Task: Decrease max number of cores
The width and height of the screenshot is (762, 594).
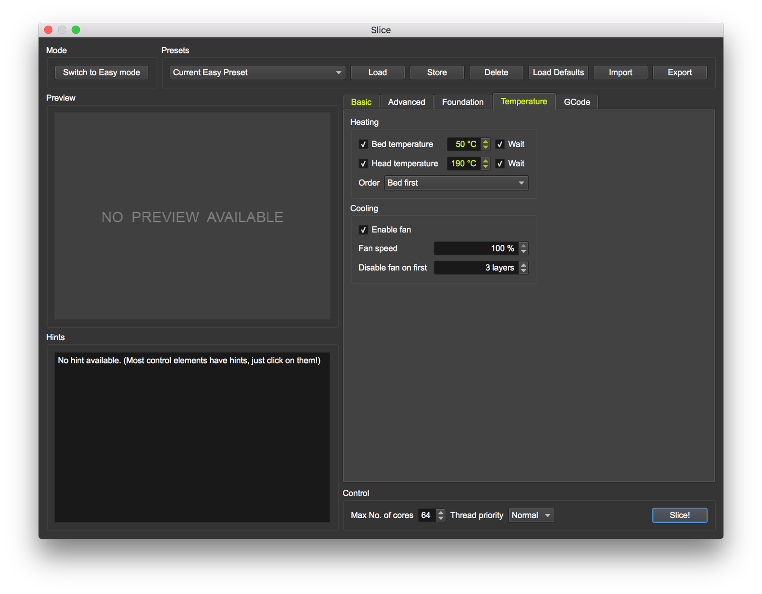Action: tap(441, 519)
